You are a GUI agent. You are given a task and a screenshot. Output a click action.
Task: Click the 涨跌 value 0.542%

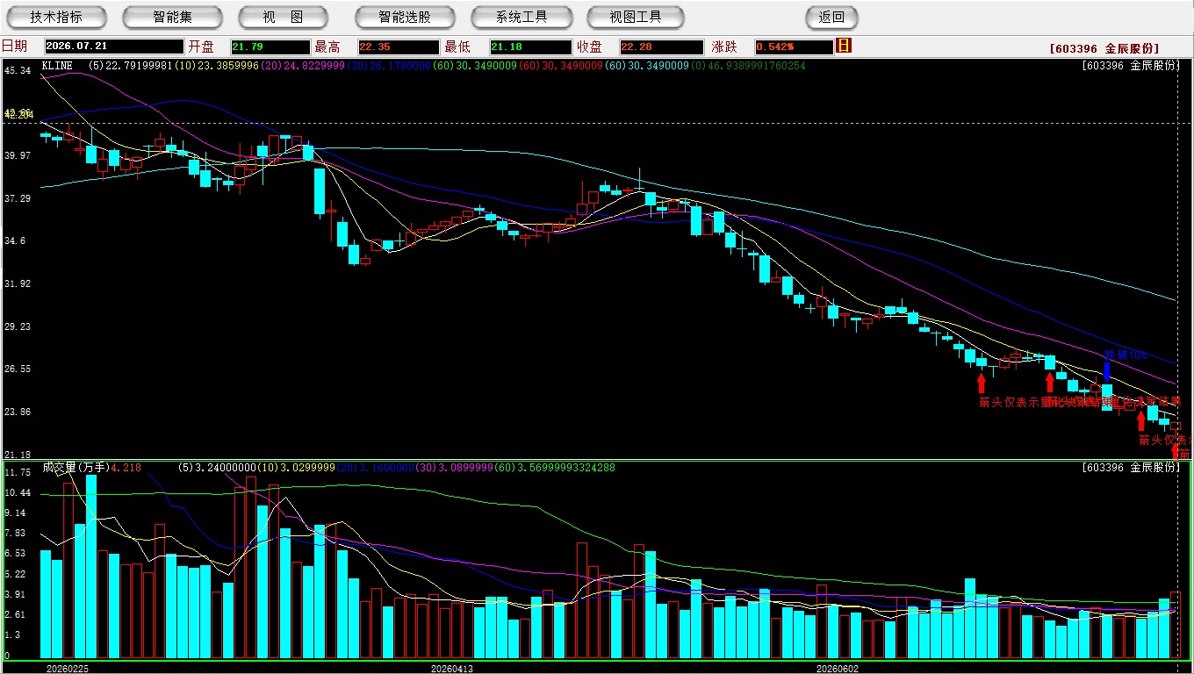click(793, 47)
